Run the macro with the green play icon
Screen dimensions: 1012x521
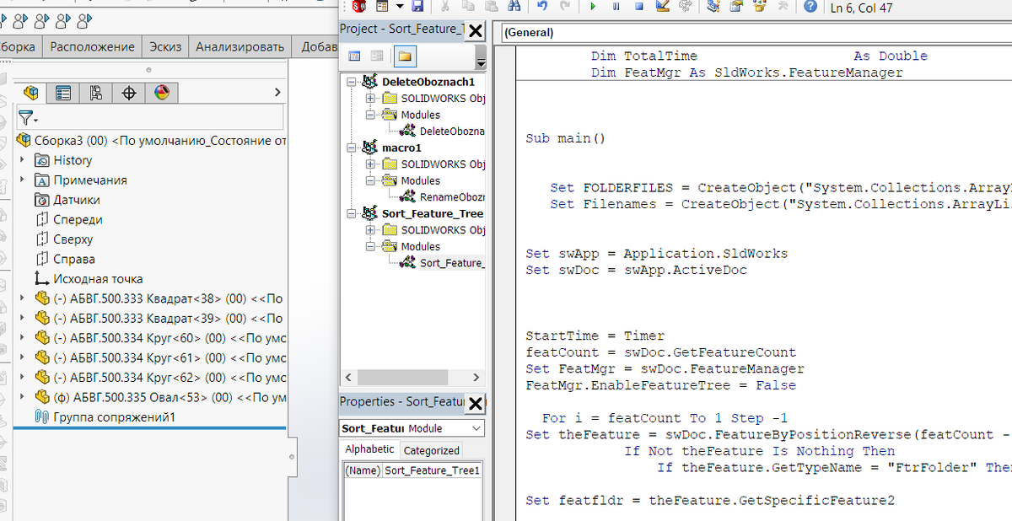tap(593, 6)
